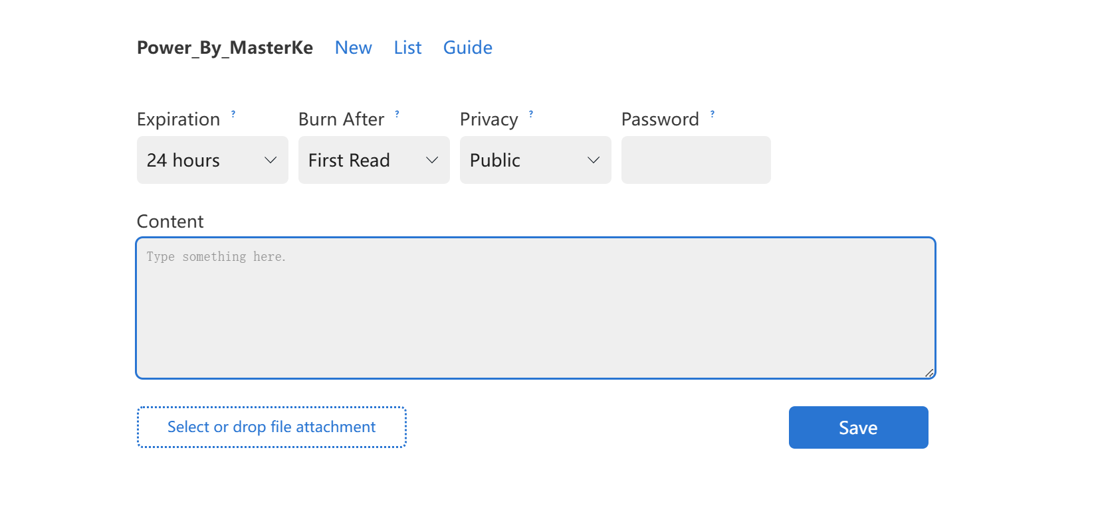Click the Content label text
1096x531 pixels.
170,222
